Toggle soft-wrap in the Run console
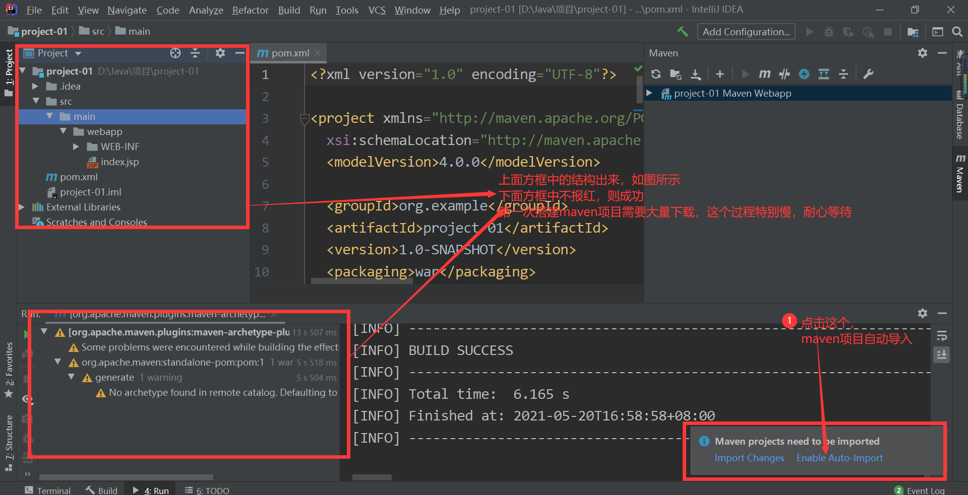The width and height of the screenshot is (968, 495). point(942,336)
